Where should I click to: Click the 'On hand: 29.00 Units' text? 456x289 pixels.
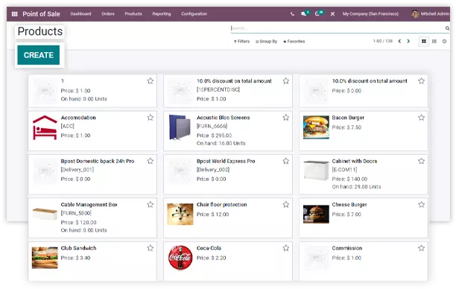click(356, 187)
